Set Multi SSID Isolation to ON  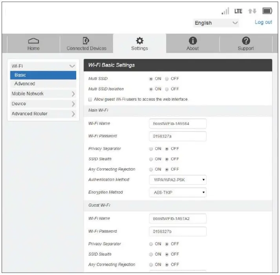151,89
